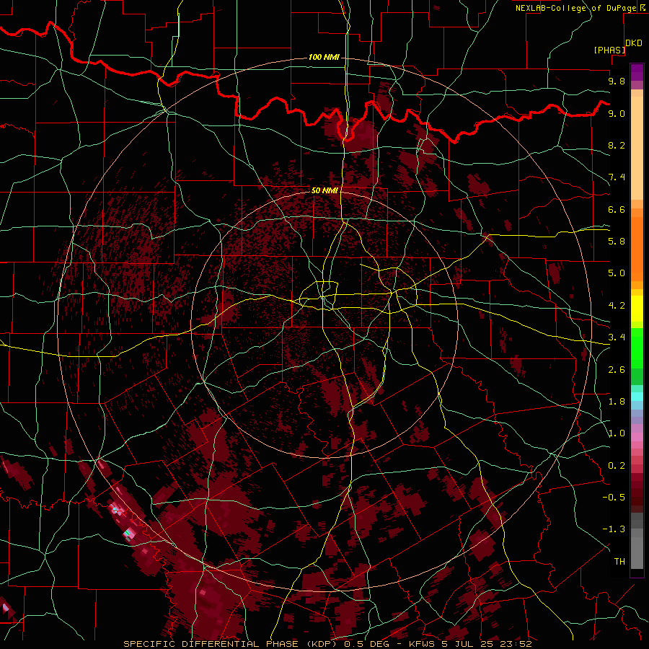649x649 pixels.
Task: Click the 5.0 value on the scale
Action: pos(617,273)
